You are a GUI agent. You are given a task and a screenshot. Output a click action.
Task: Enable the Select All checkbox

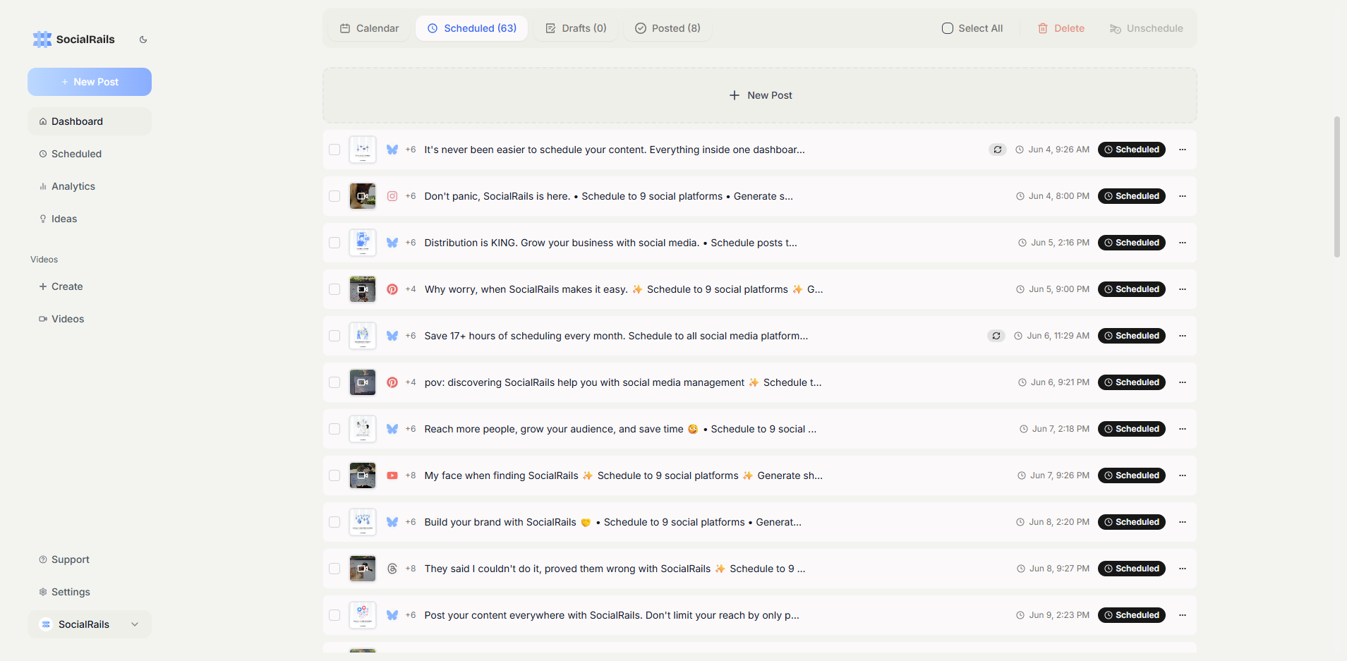(x=948, y=28)
